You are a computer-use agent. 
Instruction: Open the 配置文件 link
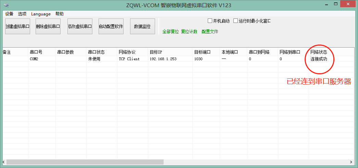click(x=210, y=32)
